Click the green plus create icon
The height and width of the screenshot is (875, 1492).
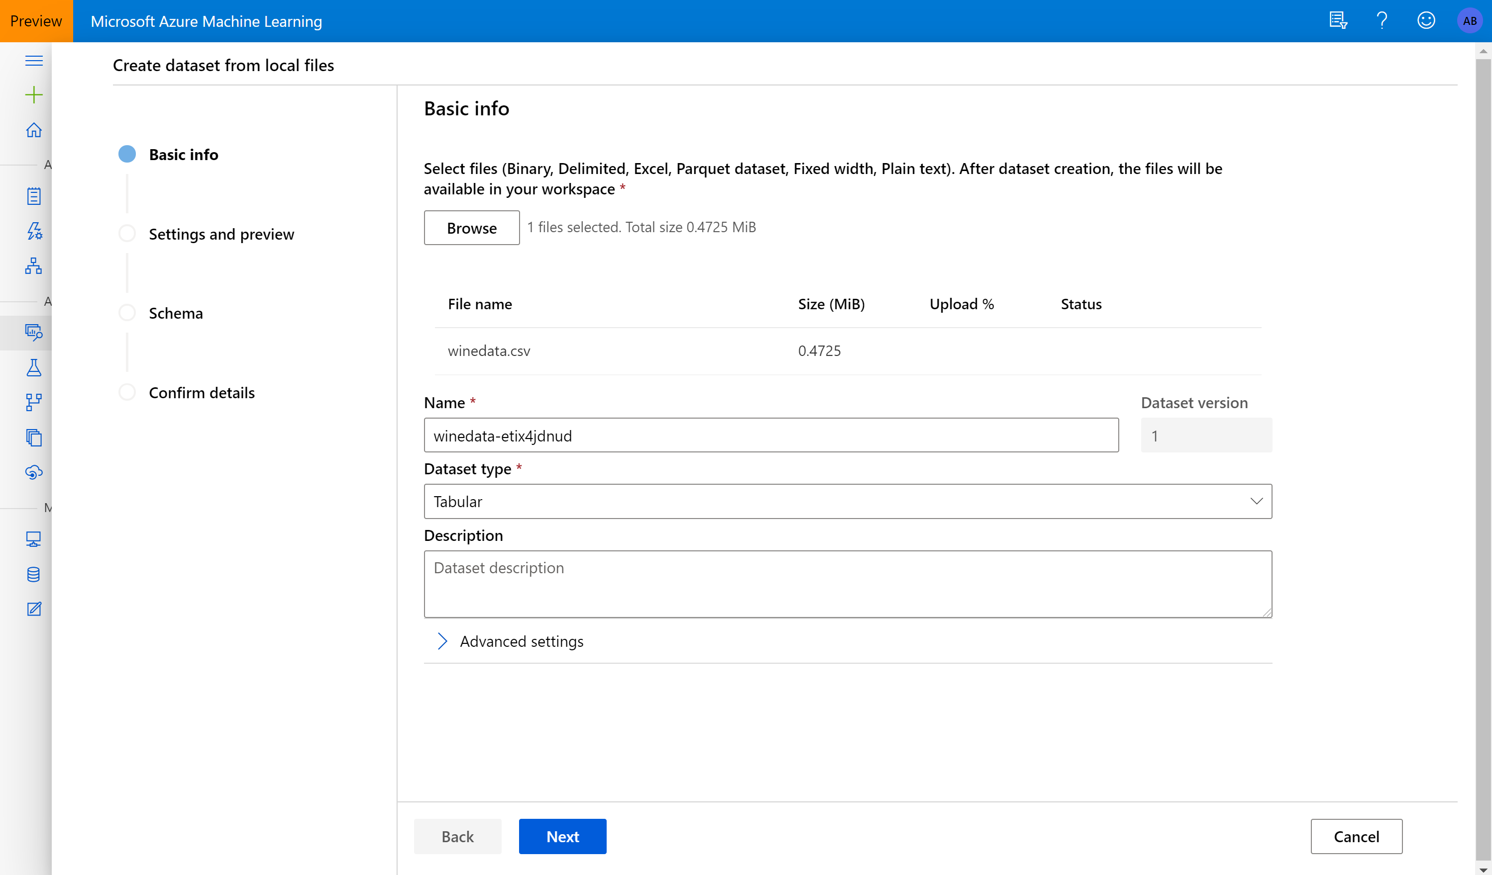pos(34,94)
